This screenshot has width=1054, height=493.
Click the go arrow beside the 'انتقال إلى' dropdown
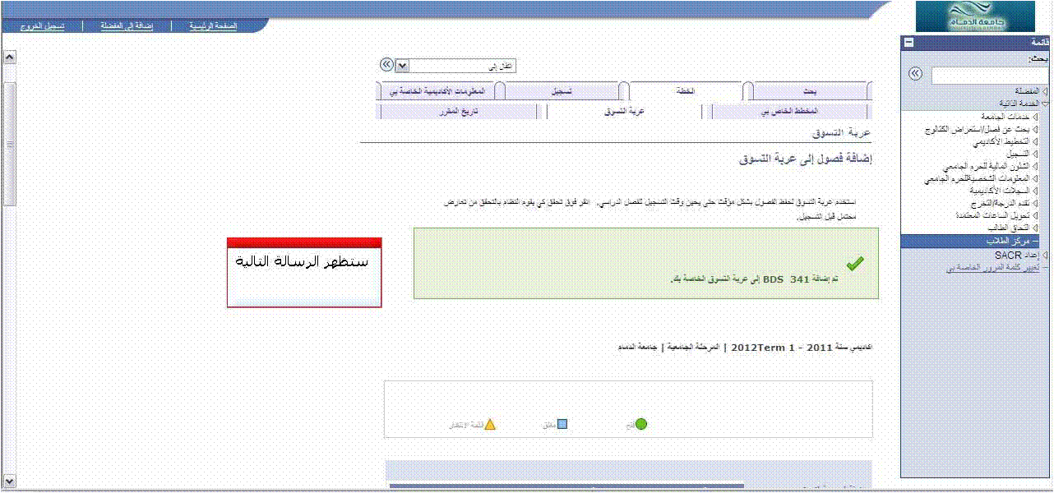click(386, 64)
